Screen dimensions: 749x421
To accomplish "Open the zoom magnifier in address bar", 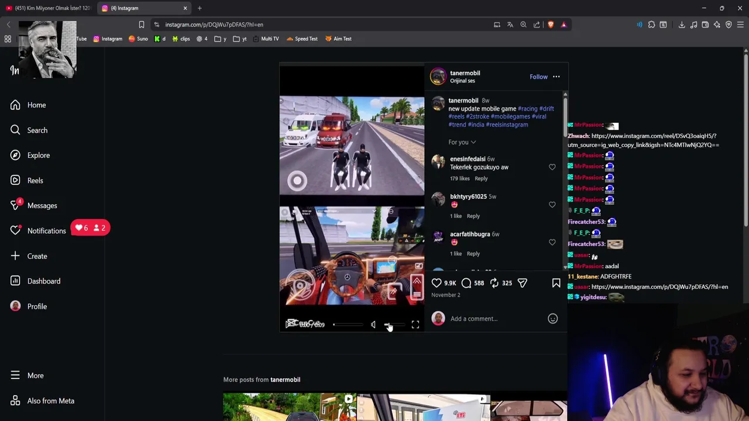I will pyautogui.click(x=523, y=25).
